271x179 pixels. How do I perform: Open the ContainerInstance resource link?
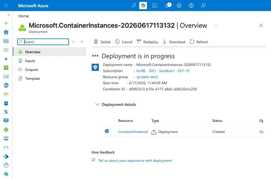click(133, 132)
